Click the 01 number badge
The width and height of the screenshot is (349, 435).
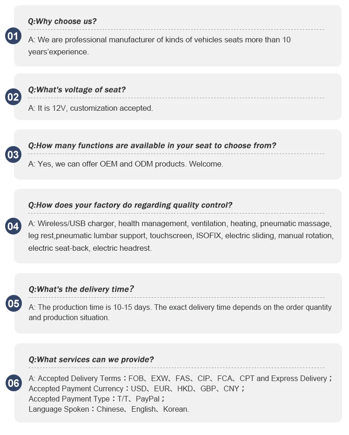tap(13, 36)
